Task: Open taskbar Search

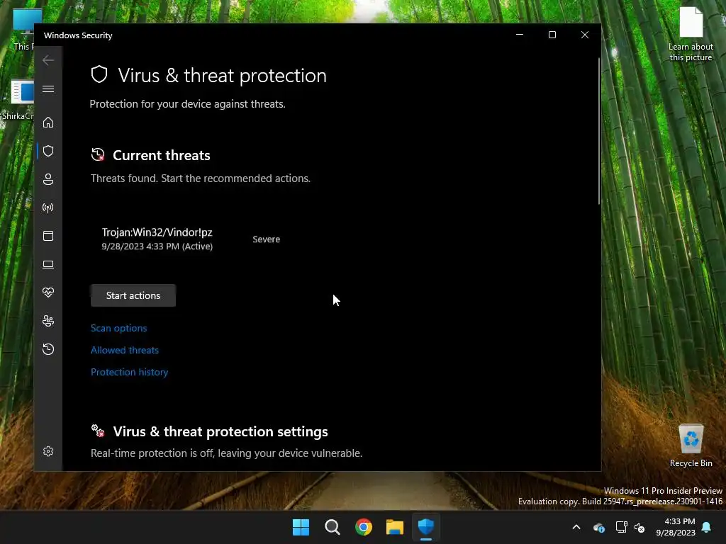Action: (333, 527)
